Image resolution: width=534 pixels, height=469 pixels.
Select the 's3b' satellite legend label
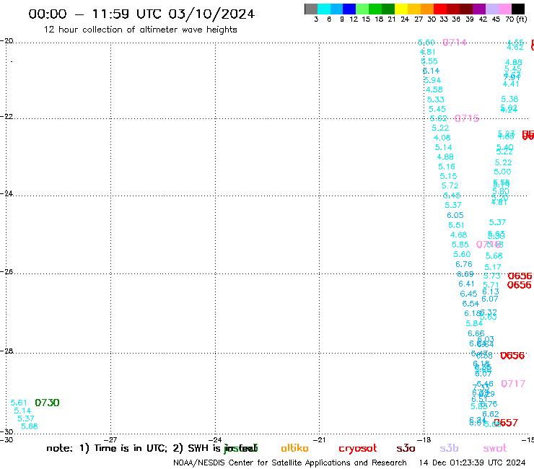(x=449, y=448)
